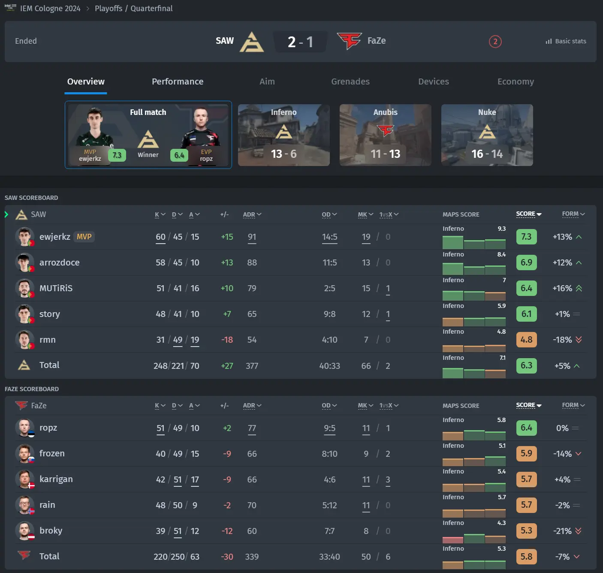The image size is (603, 573).
Task: Sort SAW scoreboard by 1vsX column
Action: [389, 214]
